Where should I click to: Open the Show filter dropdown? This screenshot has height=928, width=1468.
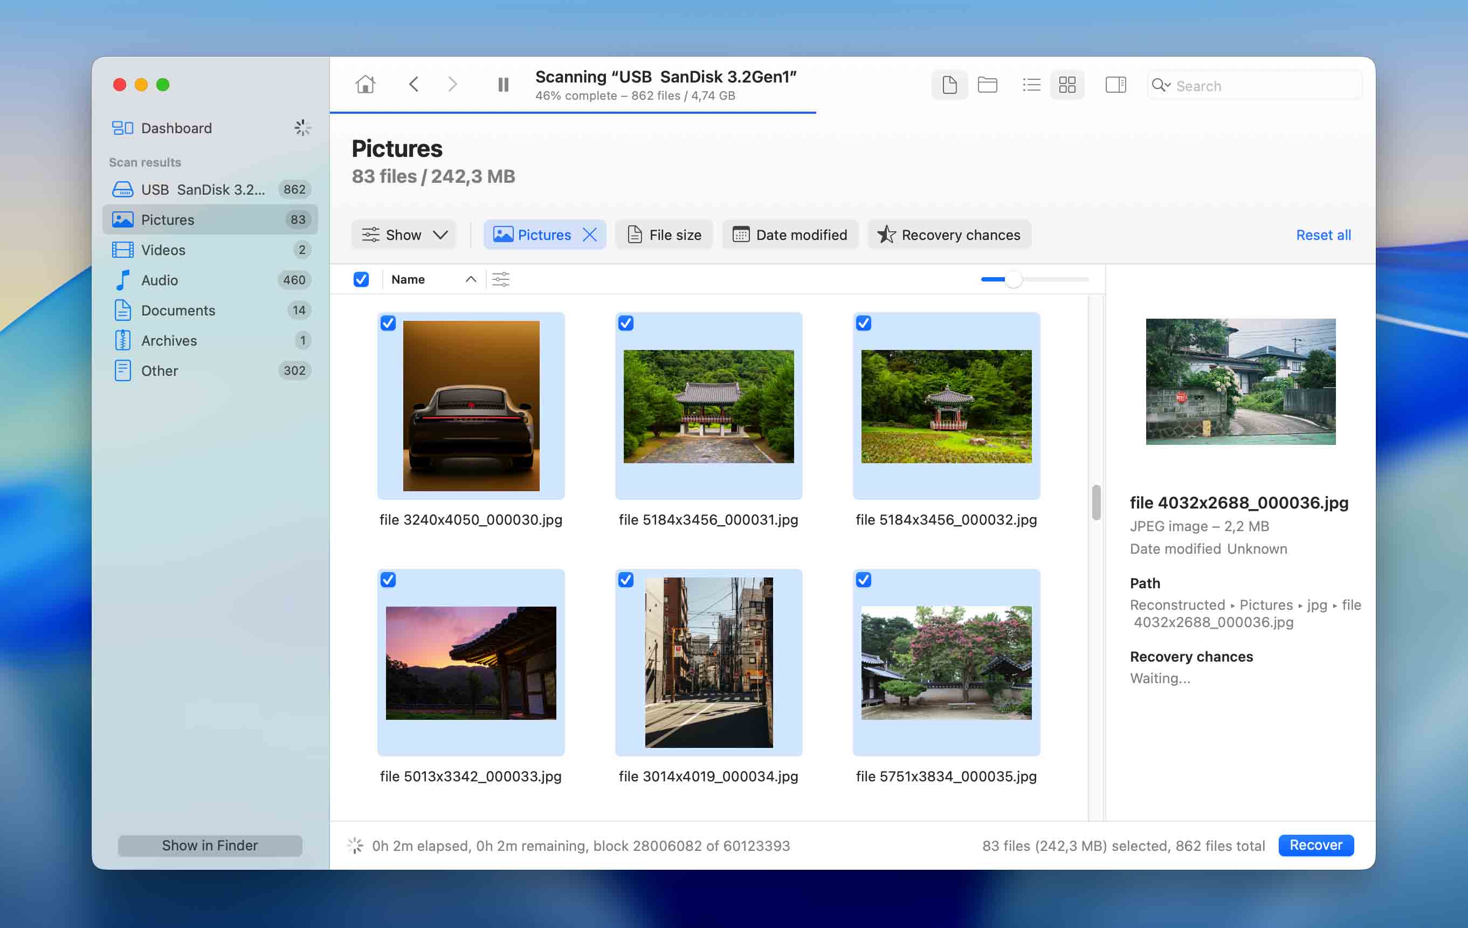pyautogui.click(x=404, y=235)
